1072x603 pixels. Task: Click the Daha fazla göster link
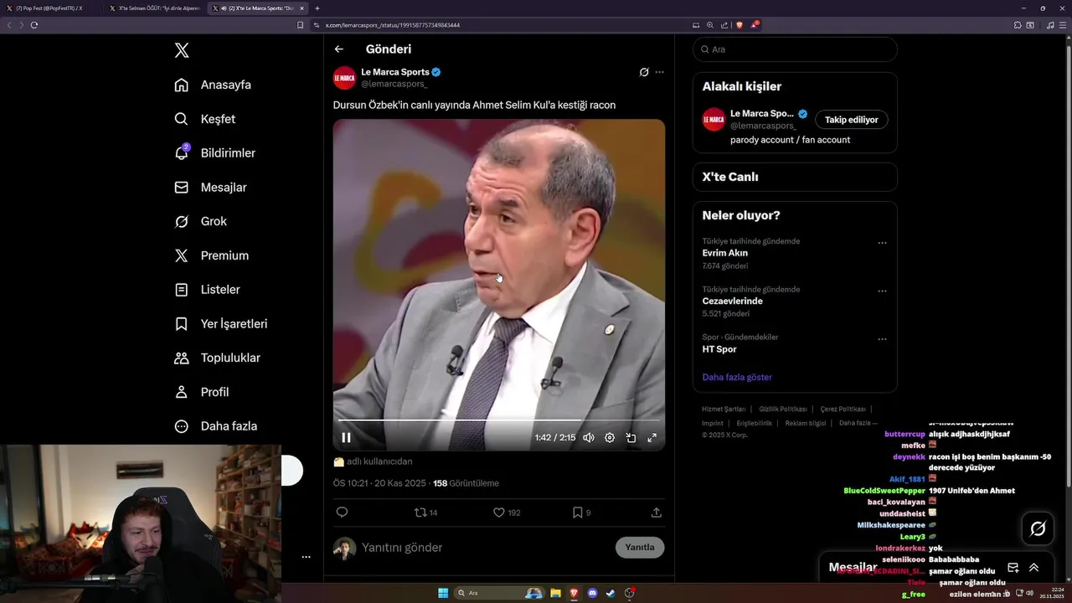tap(737, 377)
